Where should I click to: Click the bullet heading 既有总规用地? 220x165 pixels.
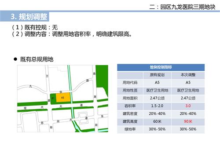[37, 59]
